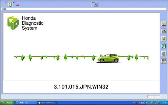Click the black key fob icon
This screenshot has width=168, height=105.
tap(164, 54)
